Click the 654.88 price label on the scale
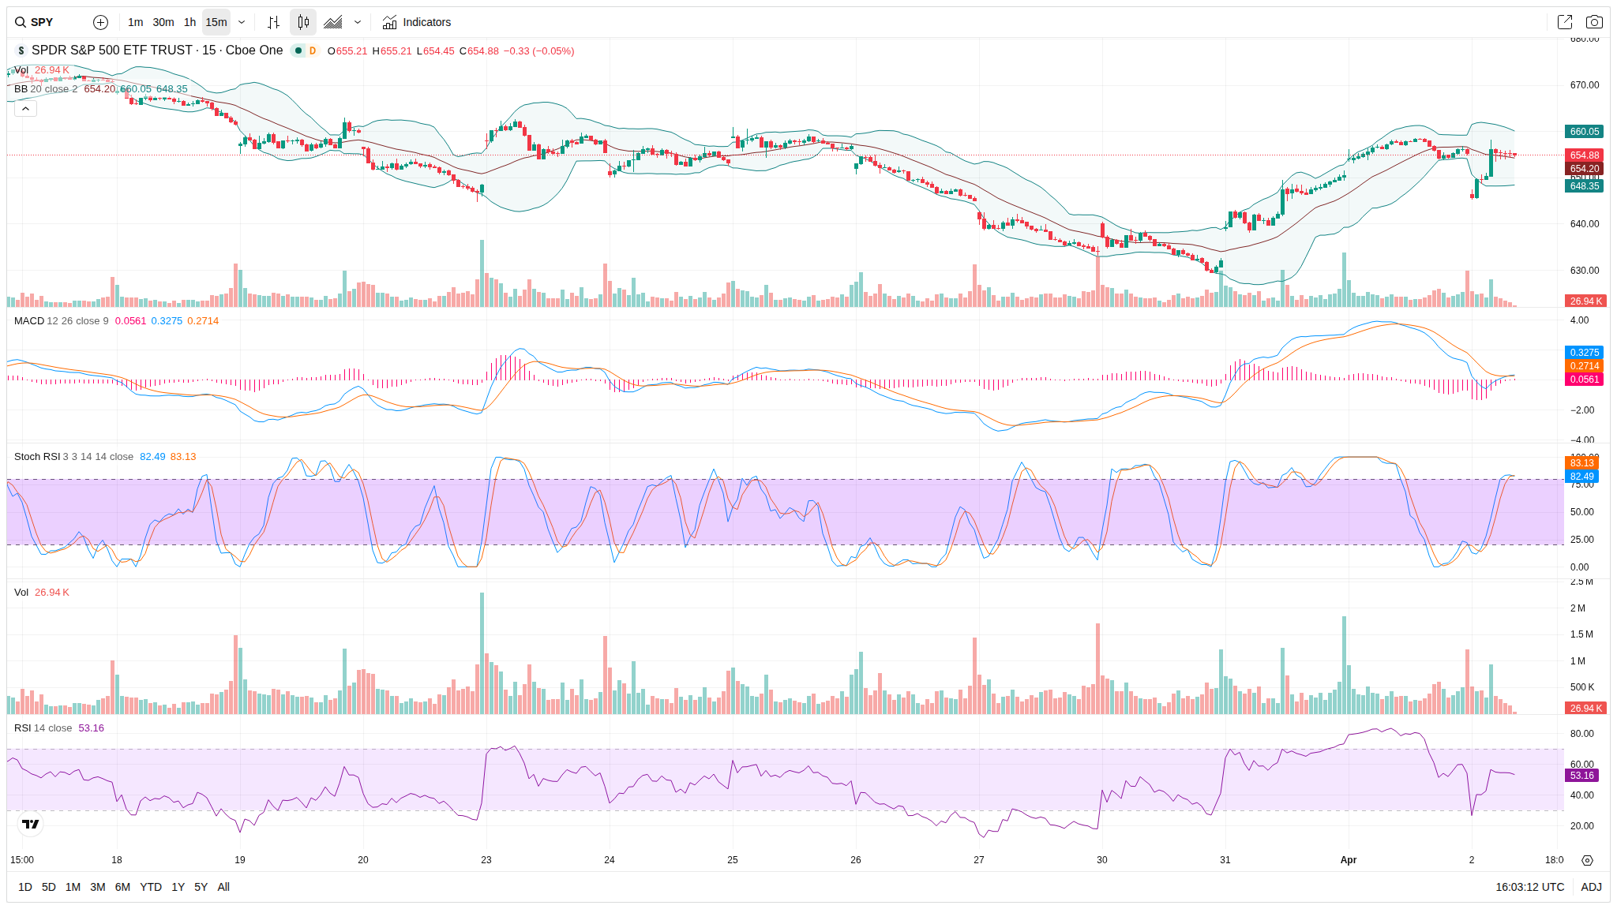The image size is (1617, 909). click(1584, 155)
